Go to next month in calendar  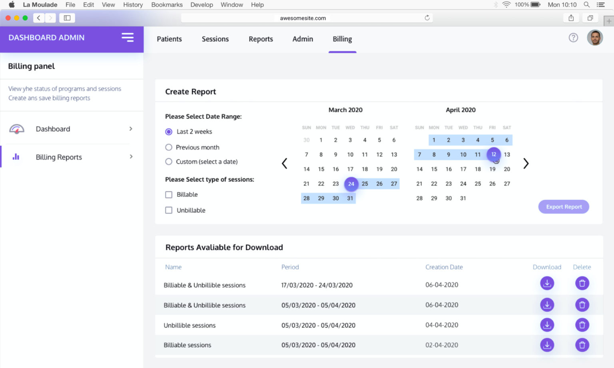click(526, 163)
